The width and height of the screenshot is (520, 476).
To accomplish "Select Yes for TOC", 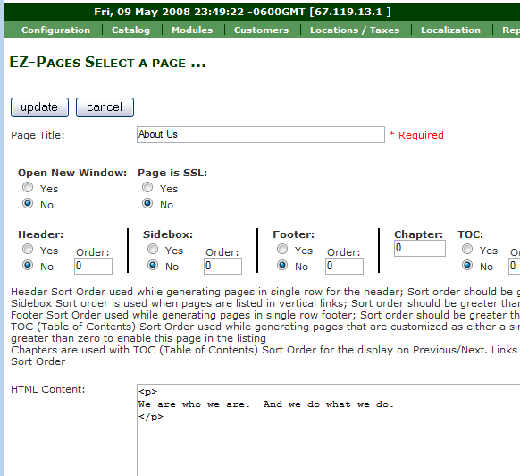I will pos(467,249).
